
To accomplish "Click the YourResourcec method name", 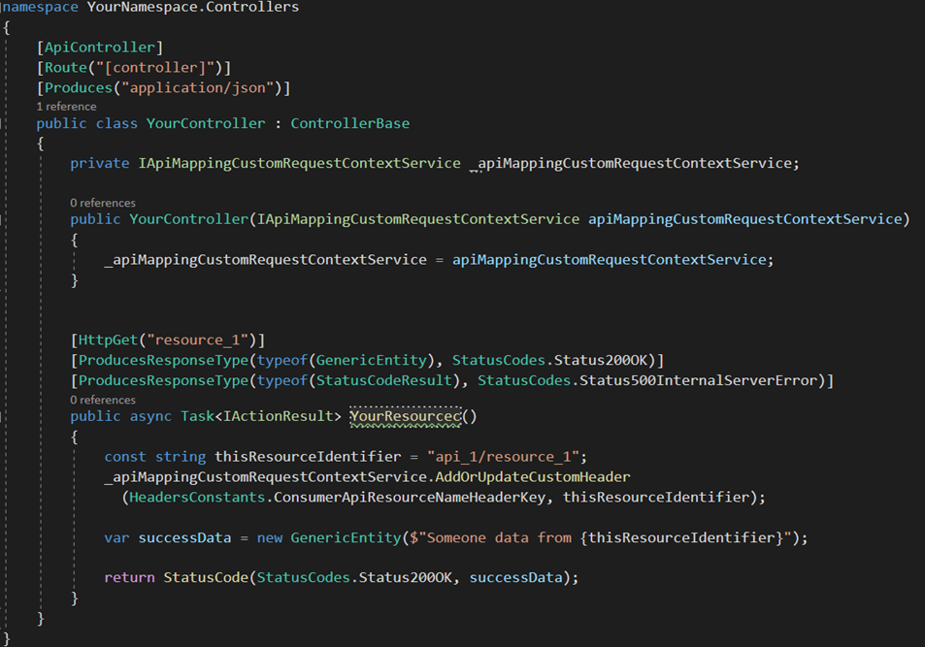I will [x=406, y=416].
